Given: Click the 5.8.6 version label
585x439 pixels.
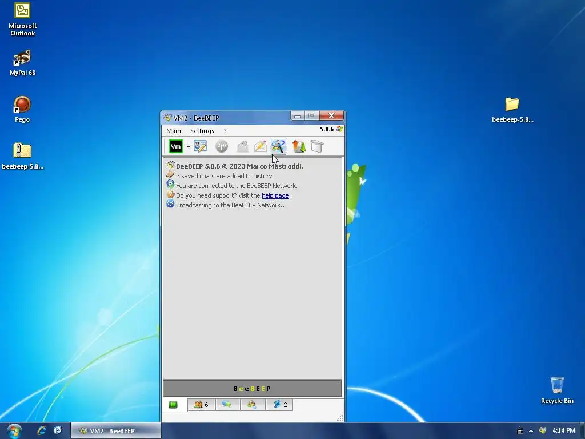Looking at the screenshot, I should [x=327, y=129].
